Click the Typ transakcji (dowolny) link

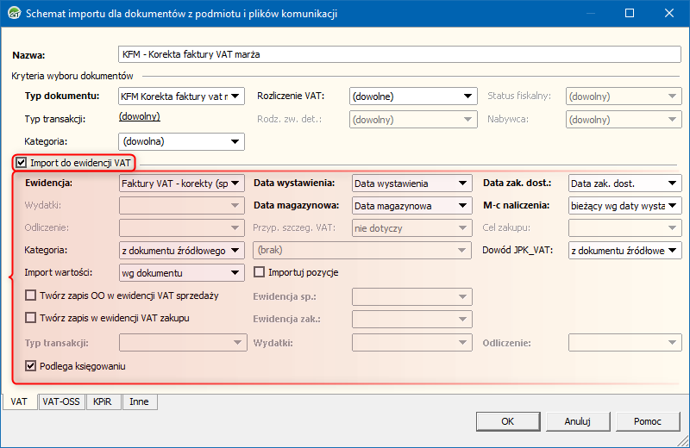point(140,116)
